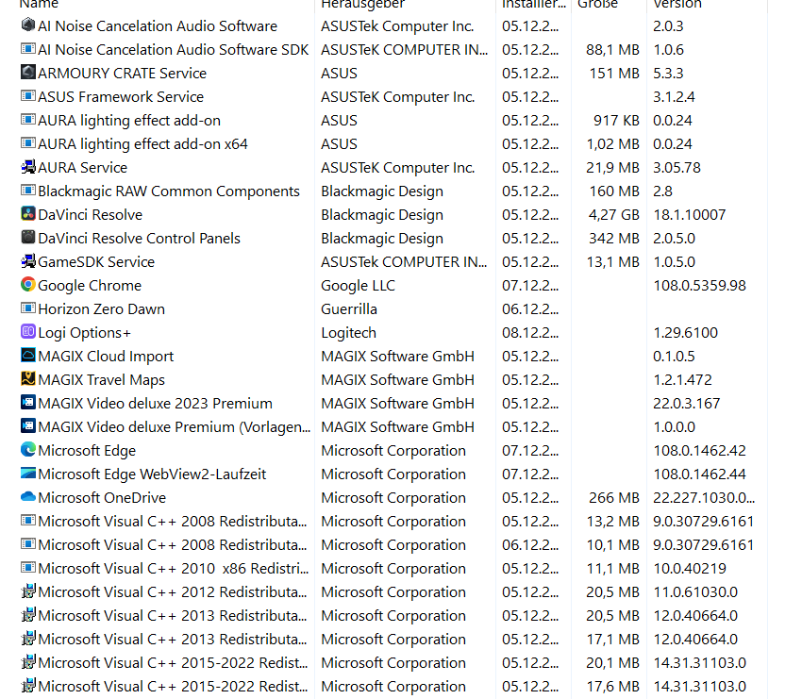Screen dimensions: 802x699
Task: Click the Logi Options+ icon
Action: 28,331
